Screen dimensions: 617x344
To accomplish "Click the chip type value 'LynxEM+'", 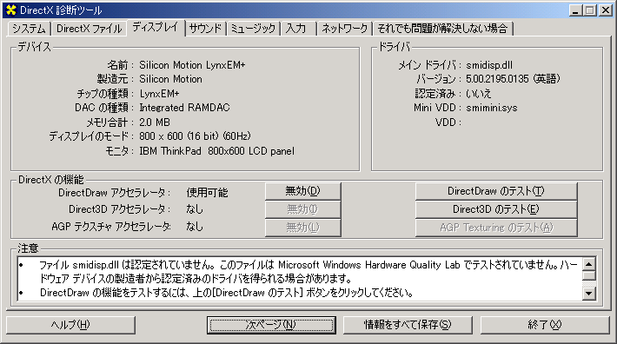I will [159, 94].
